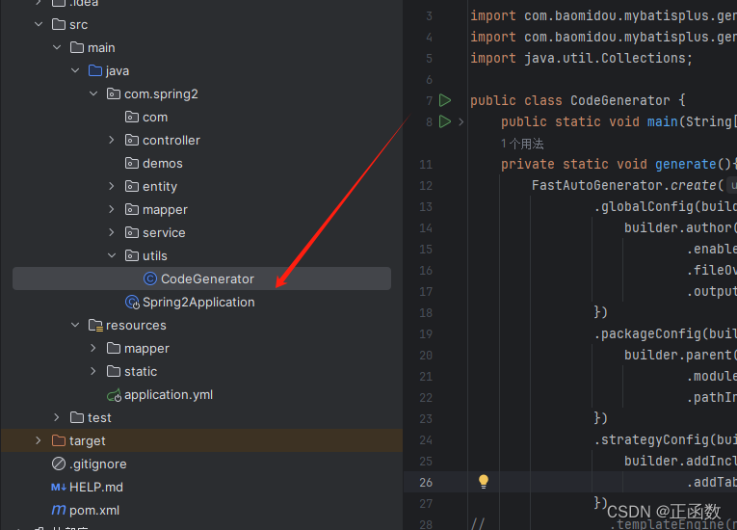This screenshot has width=737, height=530.
Task: Click the '1个用法' usages hint
Action: point(522,144)
